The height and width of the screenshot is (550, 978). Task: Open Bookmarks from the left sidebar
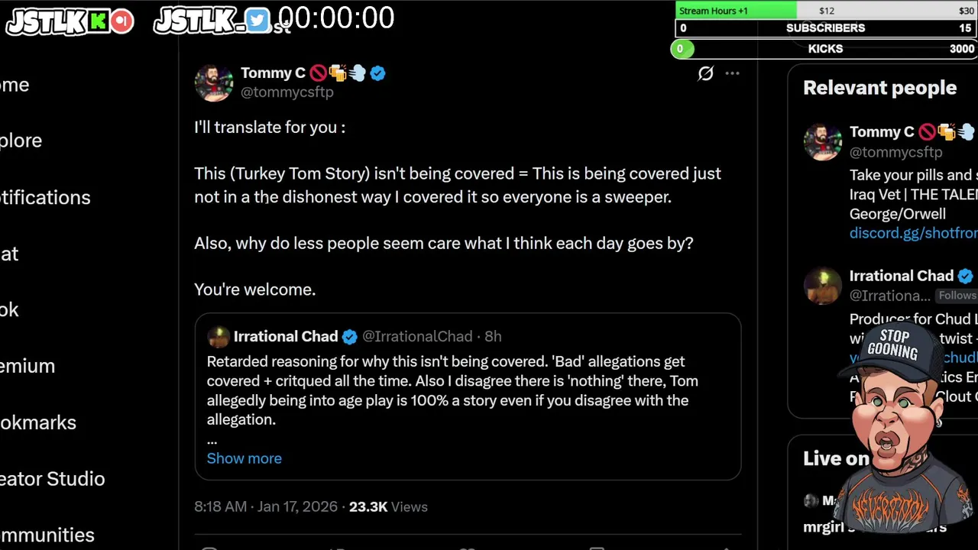pyautogui.click(x=37, y=422)
